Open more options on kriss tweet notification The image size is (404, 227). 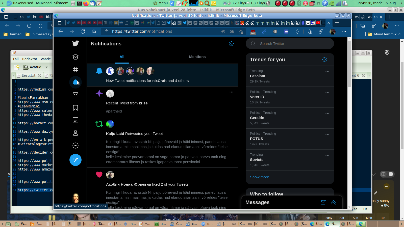[x=231, y=92]
